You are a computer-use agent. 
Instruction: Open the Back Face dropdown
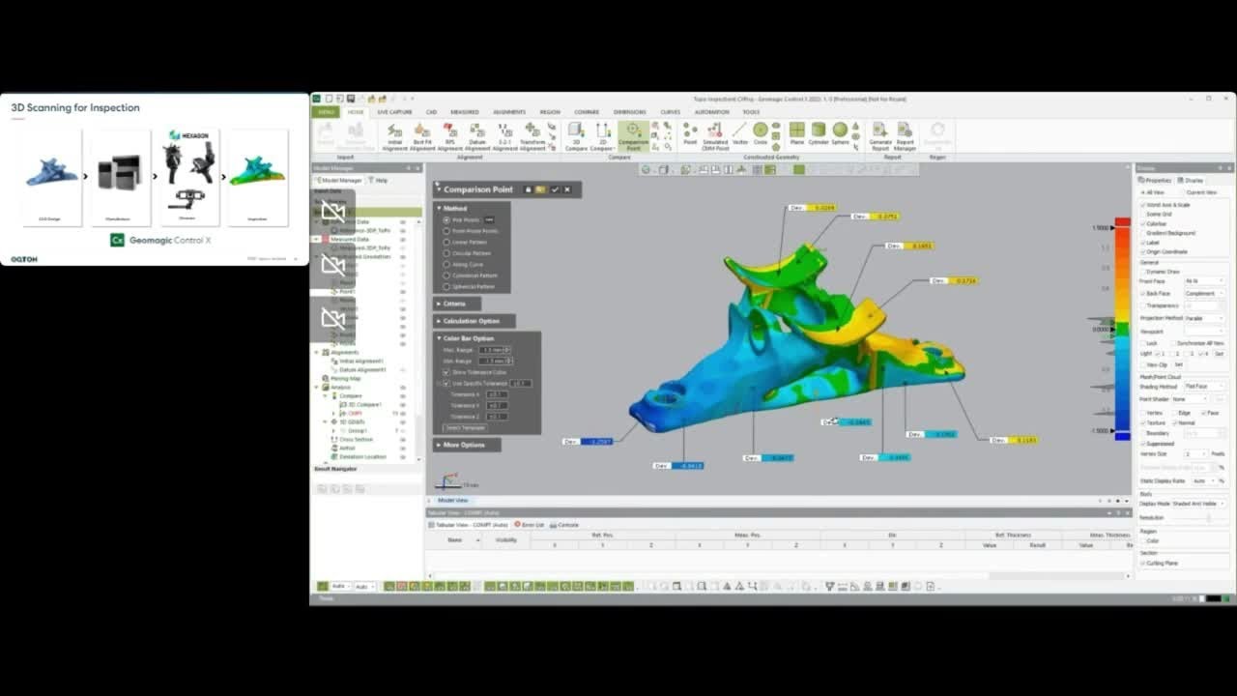point(1204,293)
